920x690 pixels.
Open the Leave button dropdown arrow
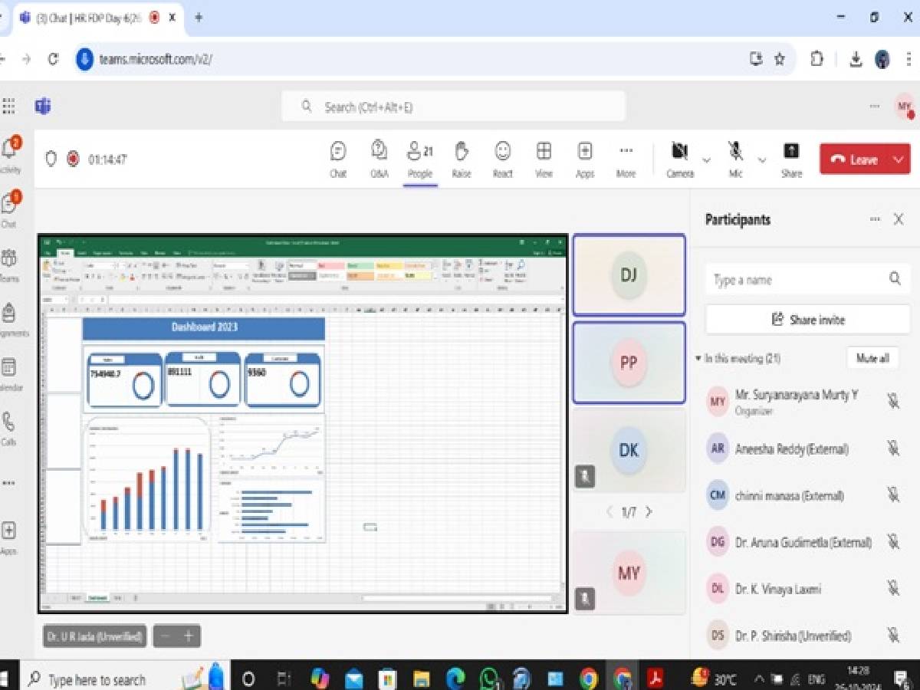tap(898, 159)
